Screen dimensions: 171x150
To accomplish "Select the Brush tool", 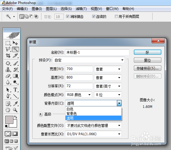I will click(15, 63).
